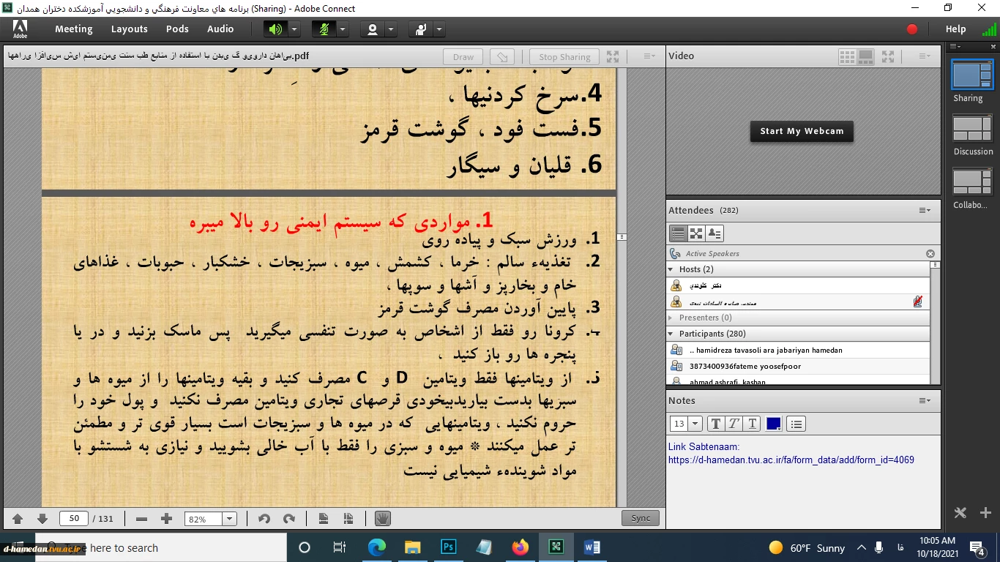Zoom in with the plus button
The height and width of the screenshot is (562, 1000).
pyautogui.click(x=166, y=519)
